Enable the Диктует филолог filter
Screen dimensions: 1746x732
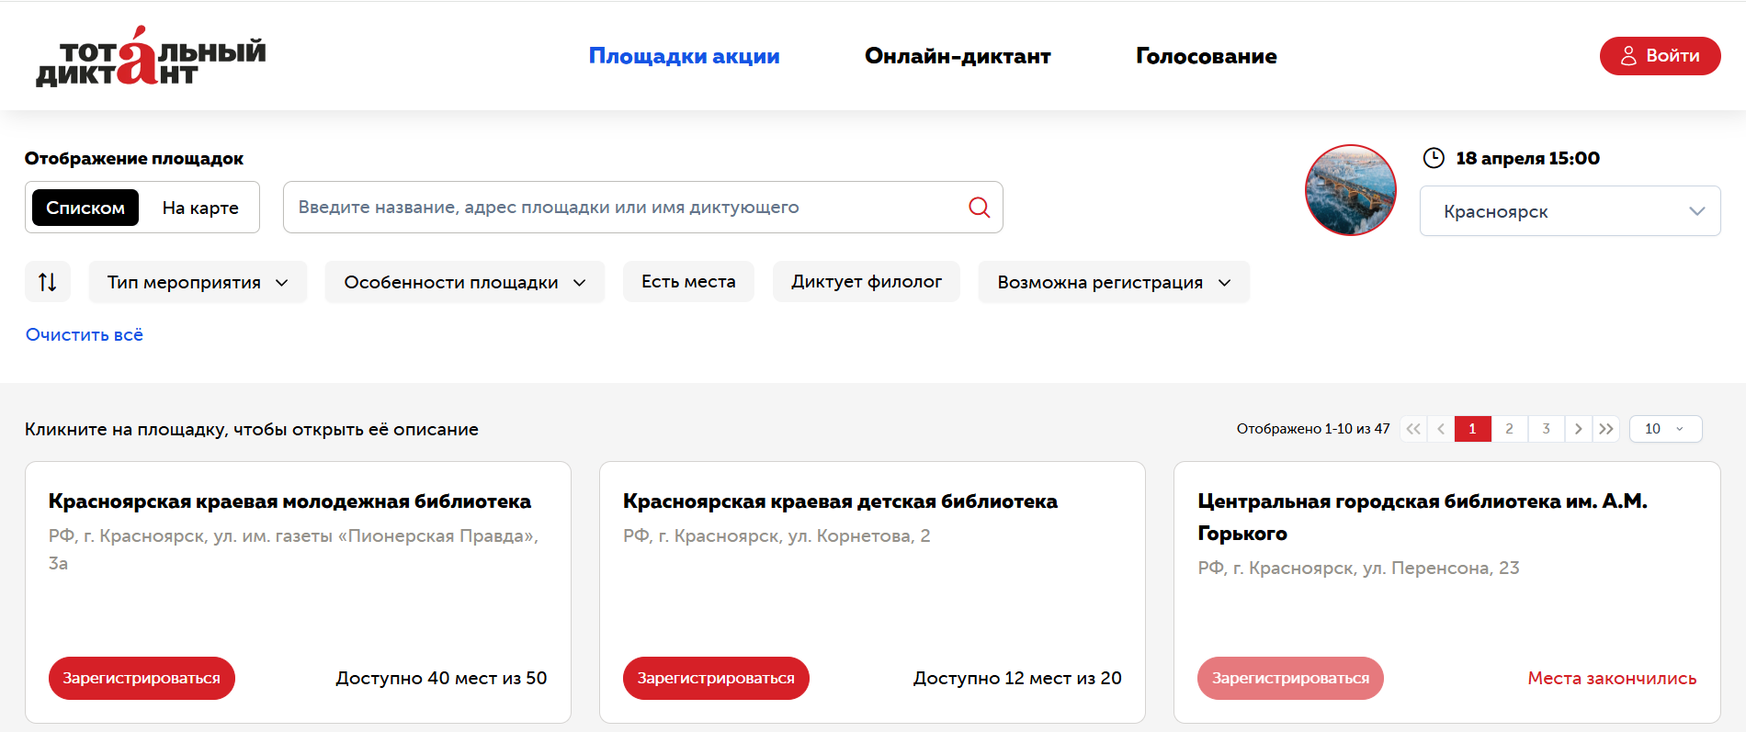tap(866, 282)
